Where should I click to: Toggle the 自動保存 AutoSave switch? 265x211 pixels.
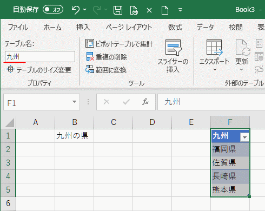[x=53, y=9]
